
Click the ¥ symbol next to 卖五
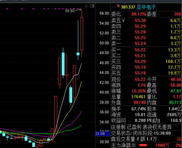[x=123, y=21]
